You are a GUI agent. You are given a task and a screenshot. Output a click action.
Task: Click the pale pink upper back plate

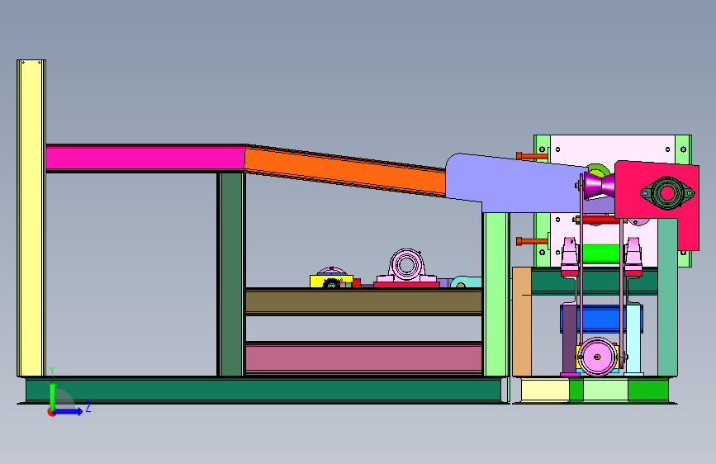coord(612,150)
